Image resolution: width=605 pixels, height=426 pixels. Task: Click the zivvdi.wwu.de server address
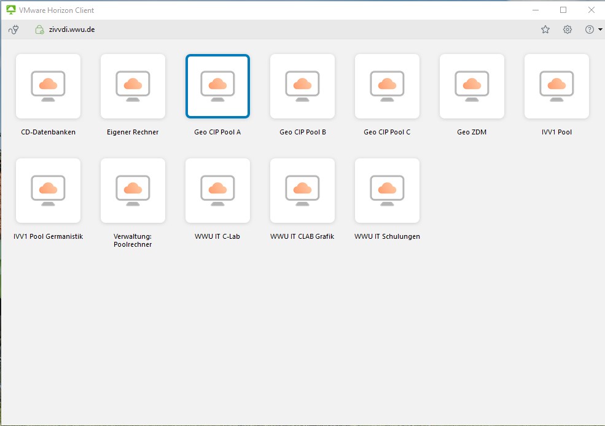(72, 29)
